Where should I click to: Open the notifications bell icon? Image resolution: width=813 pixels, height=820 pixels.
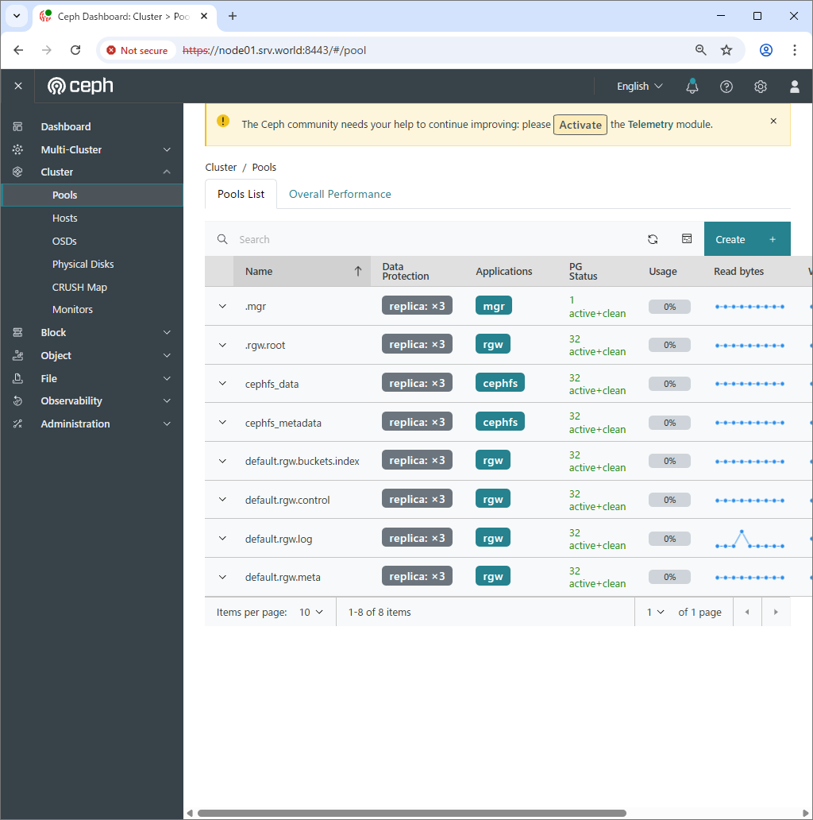(692, 86)
